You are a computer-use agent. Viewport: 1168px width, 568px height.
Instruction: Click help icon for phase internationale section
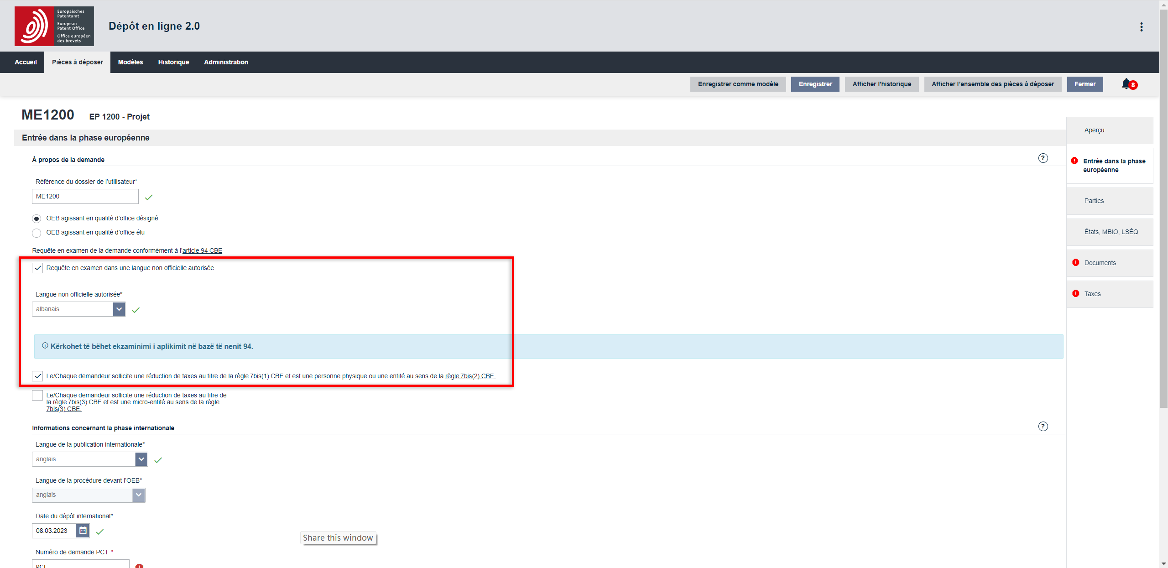[x=1043, y=427]
